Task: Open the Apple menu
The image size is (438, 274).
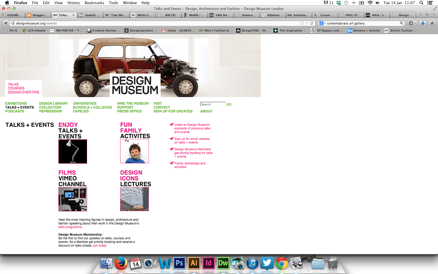Action: click(x=7, y=3)
